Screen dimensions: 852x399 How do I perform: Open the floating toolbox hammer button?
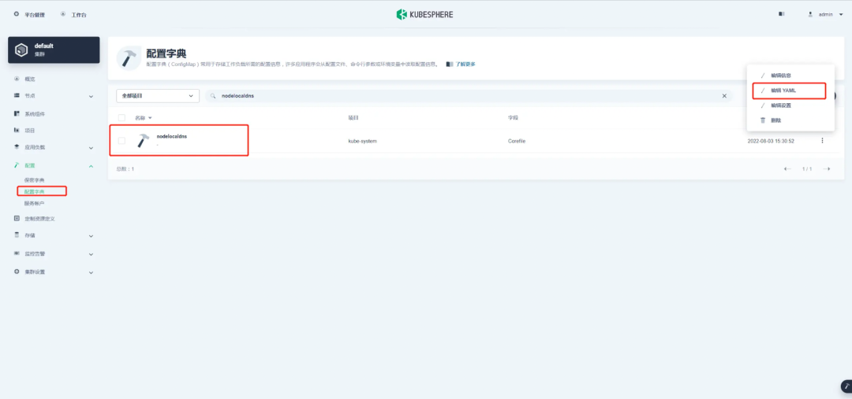(846, 386)
